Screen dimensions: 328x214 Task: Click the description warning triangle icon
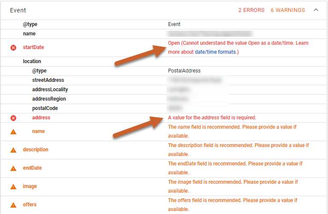[x=13, y=150]
